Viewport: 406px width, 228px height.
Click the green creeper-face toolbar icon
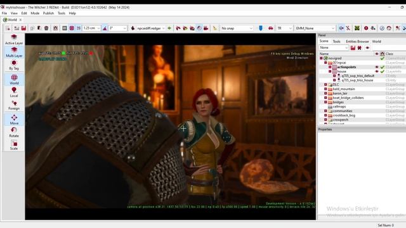click(357, 28)
